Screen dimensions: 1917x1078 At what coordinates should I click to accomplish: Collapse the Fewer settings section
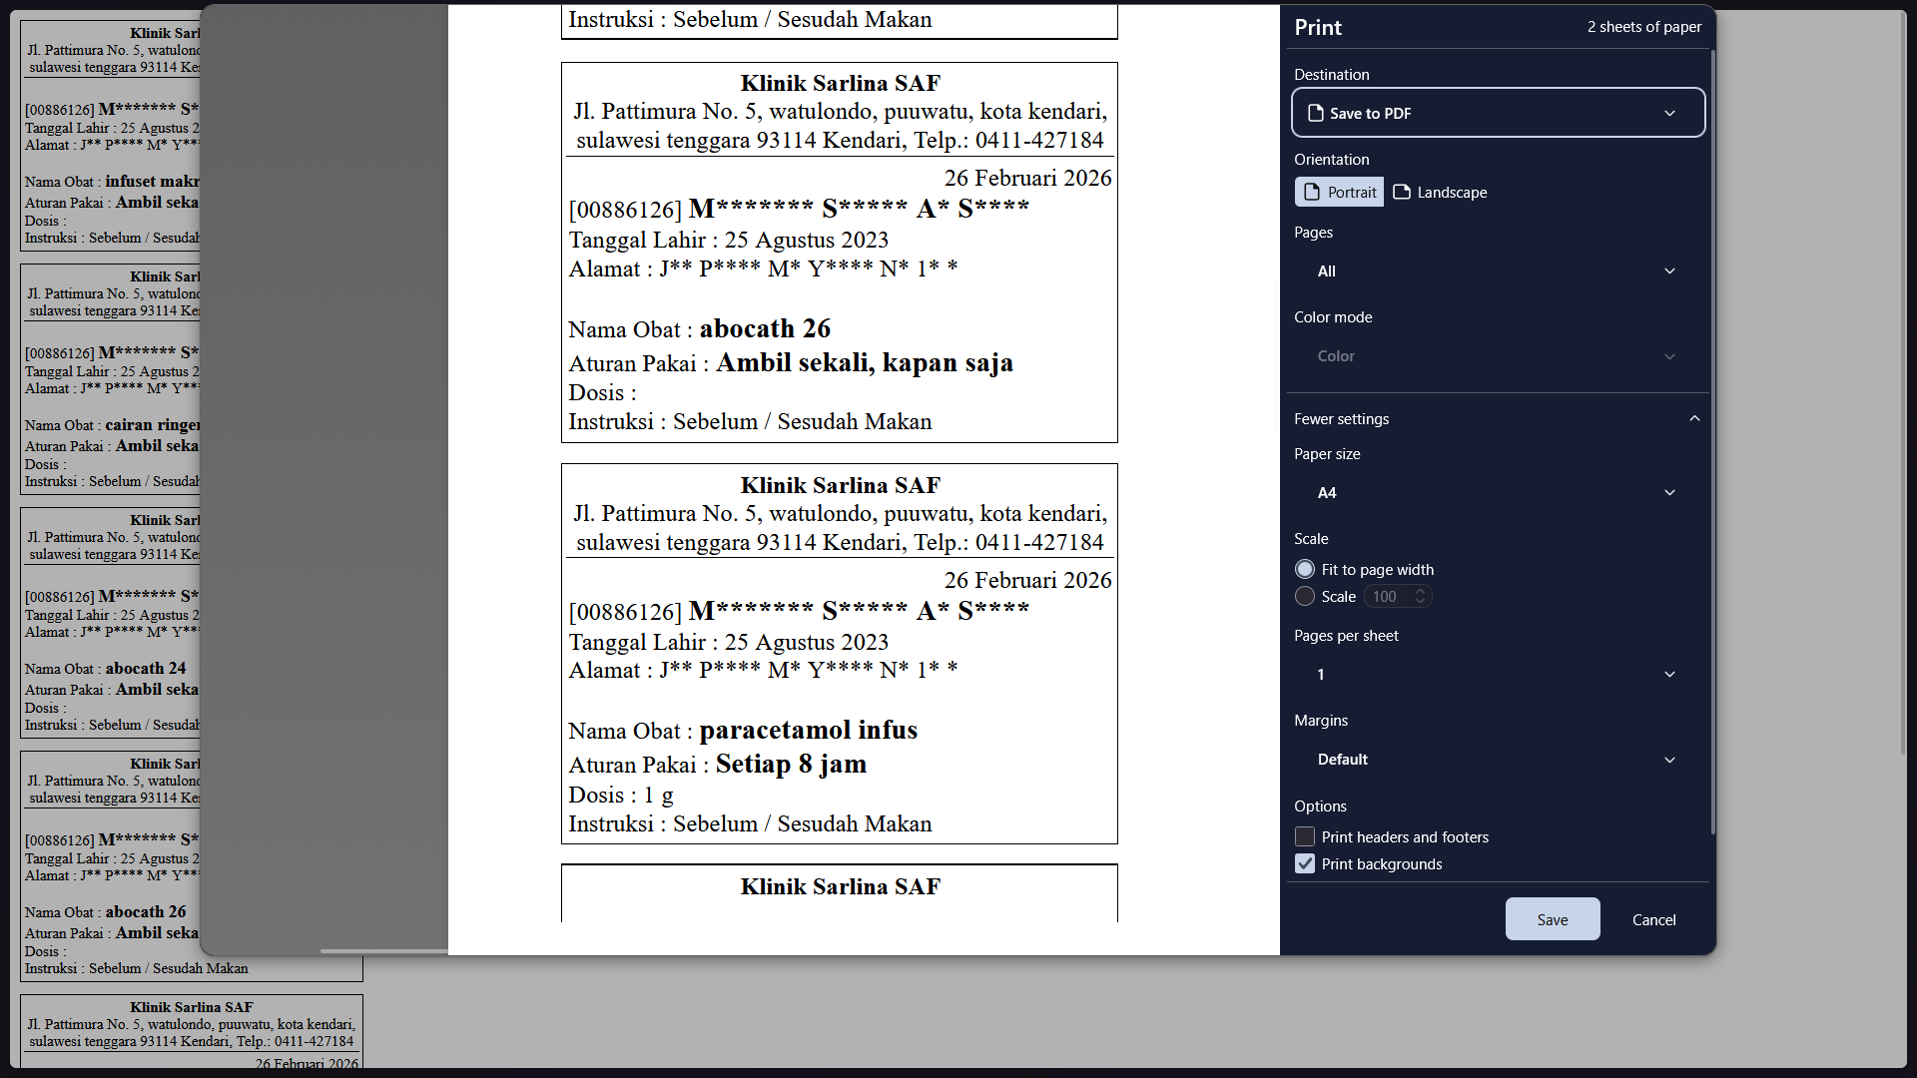coord(1498,419)
